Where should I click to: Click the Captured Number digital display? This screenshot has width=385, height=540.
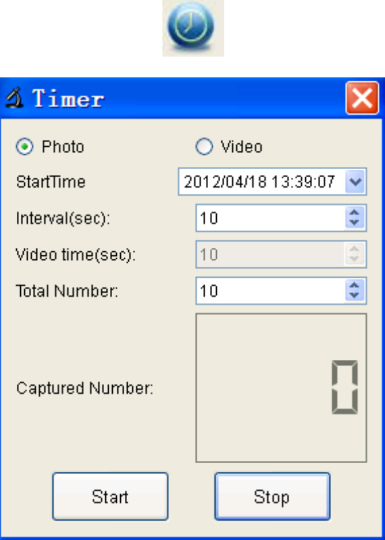pyautogui.click(x=281, y=388)
